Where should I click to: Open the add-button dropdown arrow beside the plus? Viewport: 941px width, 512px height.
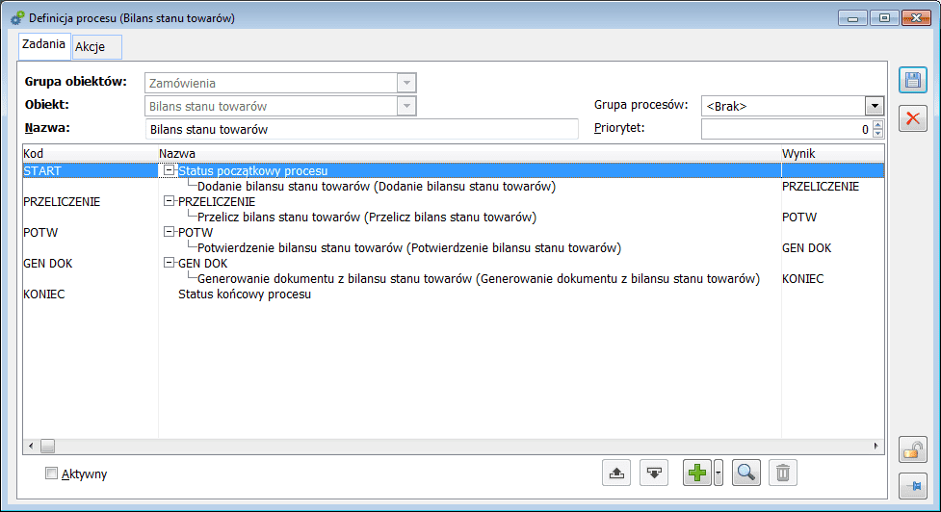point(719,474)
